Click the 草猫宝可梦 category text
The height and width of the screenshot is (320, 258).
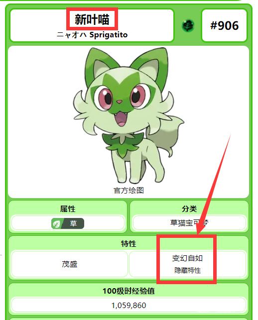point(189,222)
